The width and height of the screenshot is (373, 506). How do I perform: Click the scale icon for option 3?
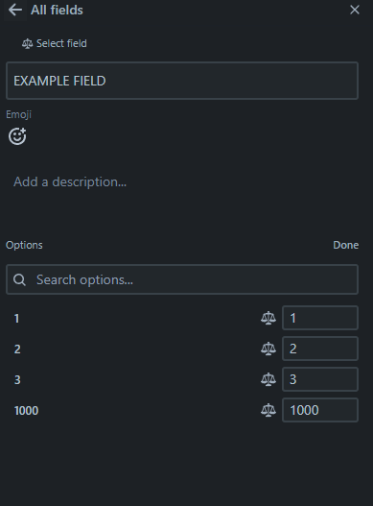[268, 379]
